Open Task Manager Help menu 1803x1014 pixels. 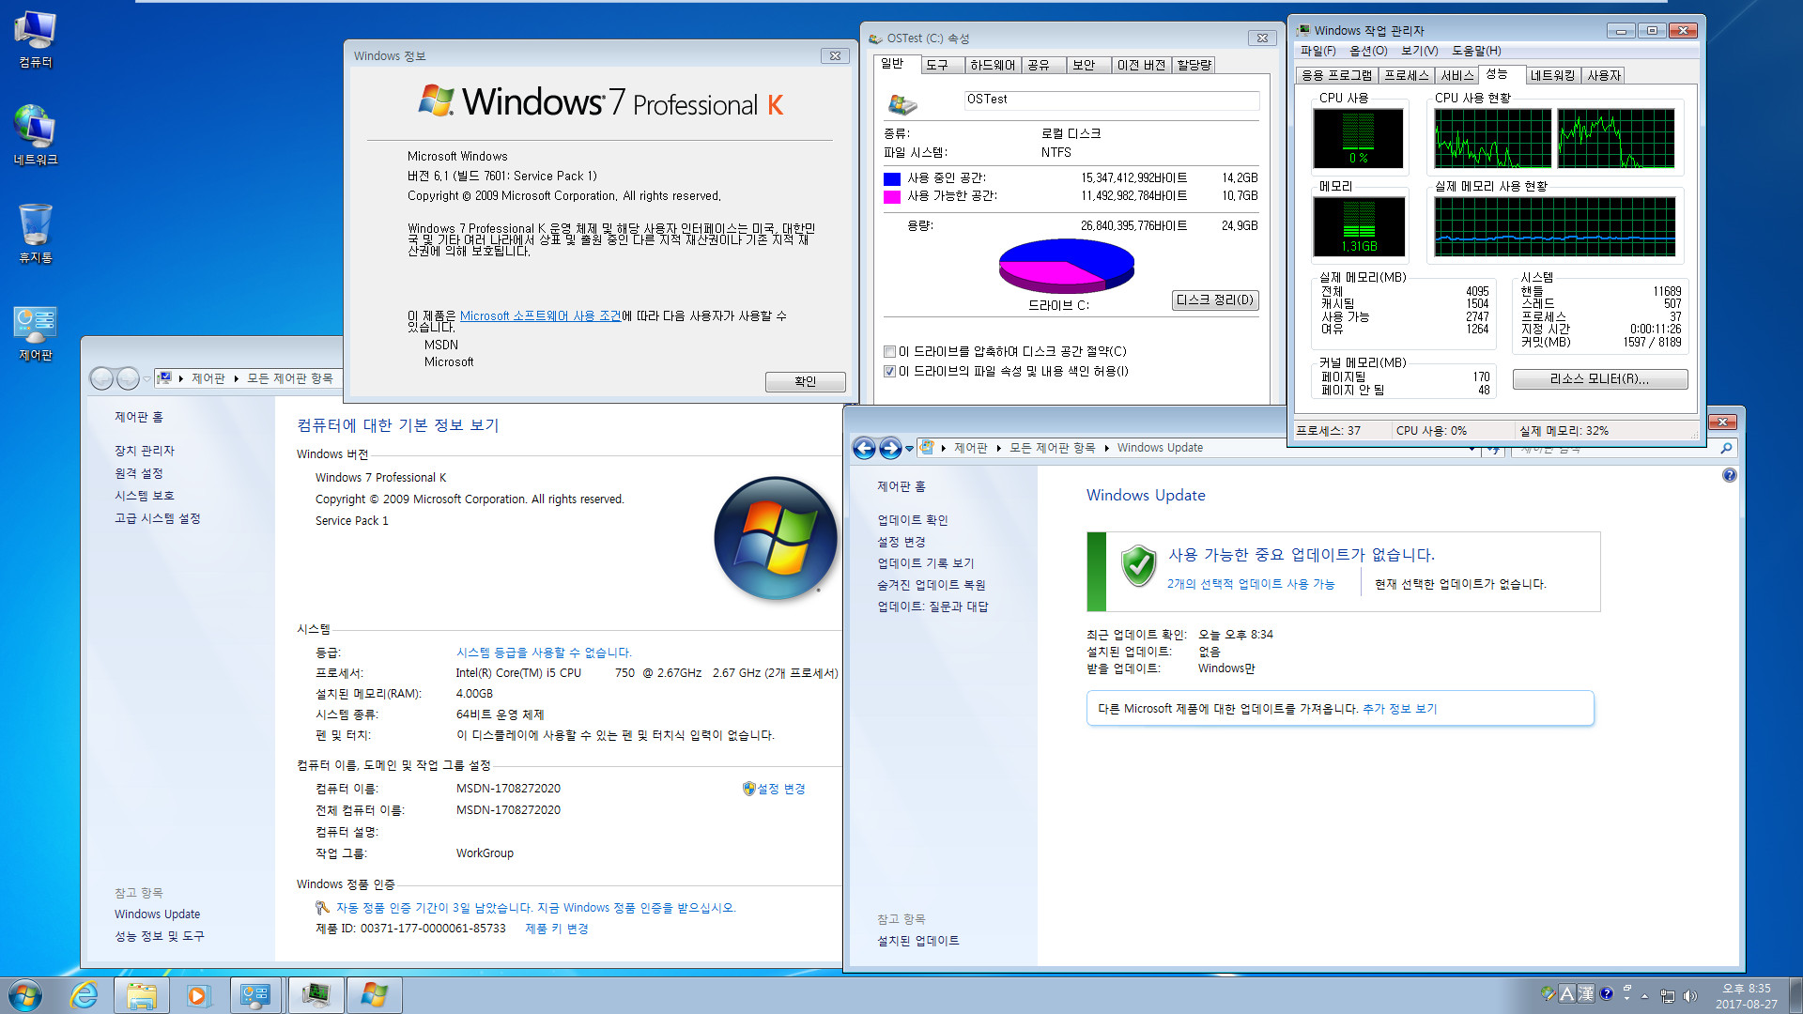point(1476,51)
